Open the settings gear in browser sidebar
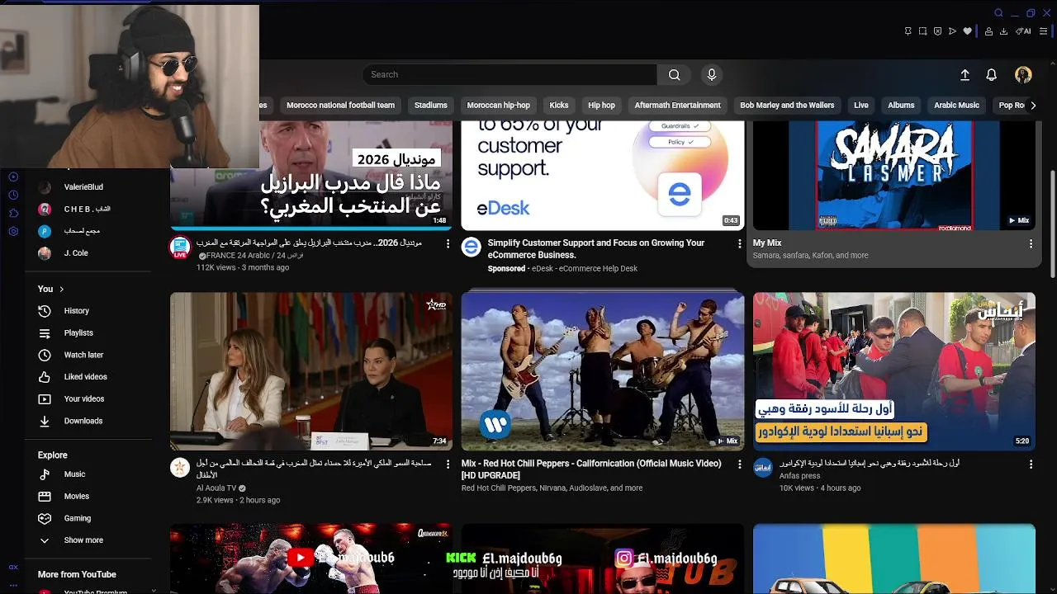 tap(13, 231)
